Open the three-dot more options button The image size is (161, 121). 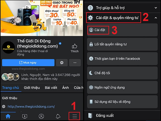pos(75,63)
